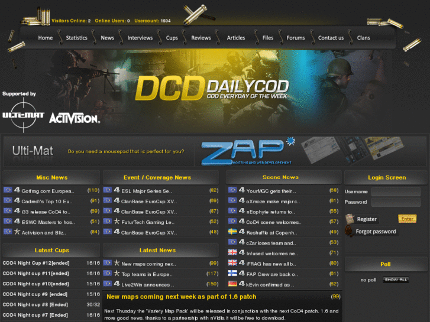Open ESWC Masters to hos.. news item
430x322 pixels.
coord(48,222)
